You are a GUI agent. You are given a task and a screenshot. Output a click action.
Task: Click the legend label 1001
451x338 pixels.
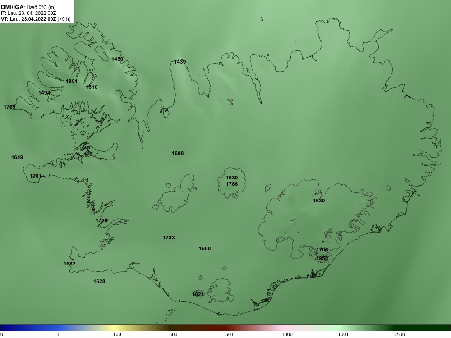[x=343, y=334]
